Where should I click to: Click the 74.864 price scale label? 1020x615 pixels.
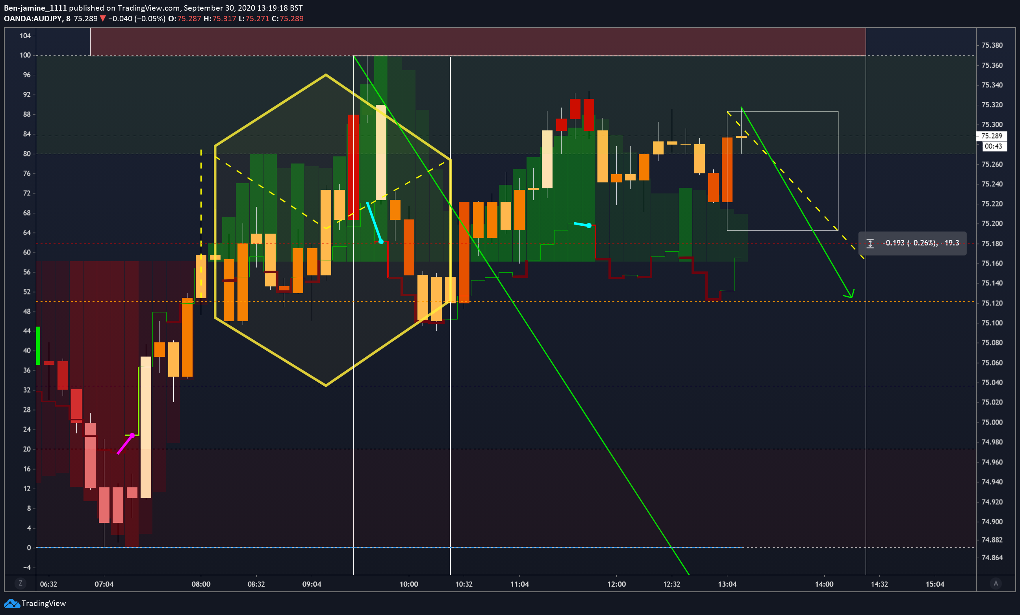click(992, 557)
